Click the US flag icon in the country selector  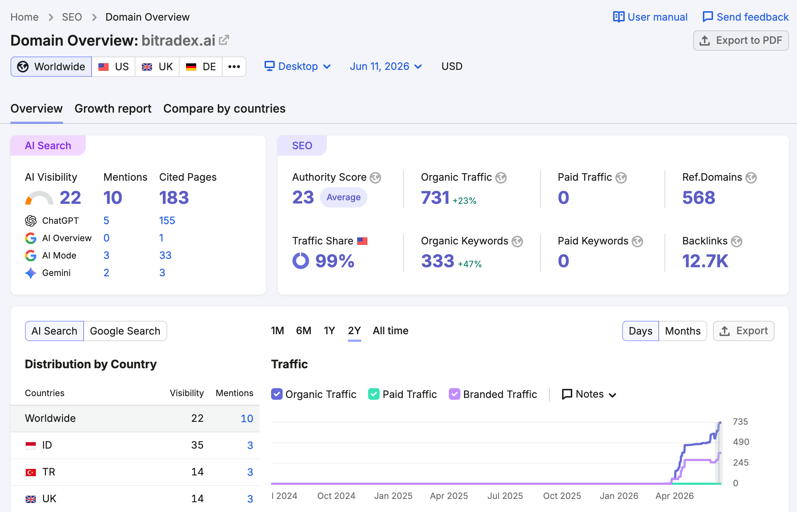[104, 67]
